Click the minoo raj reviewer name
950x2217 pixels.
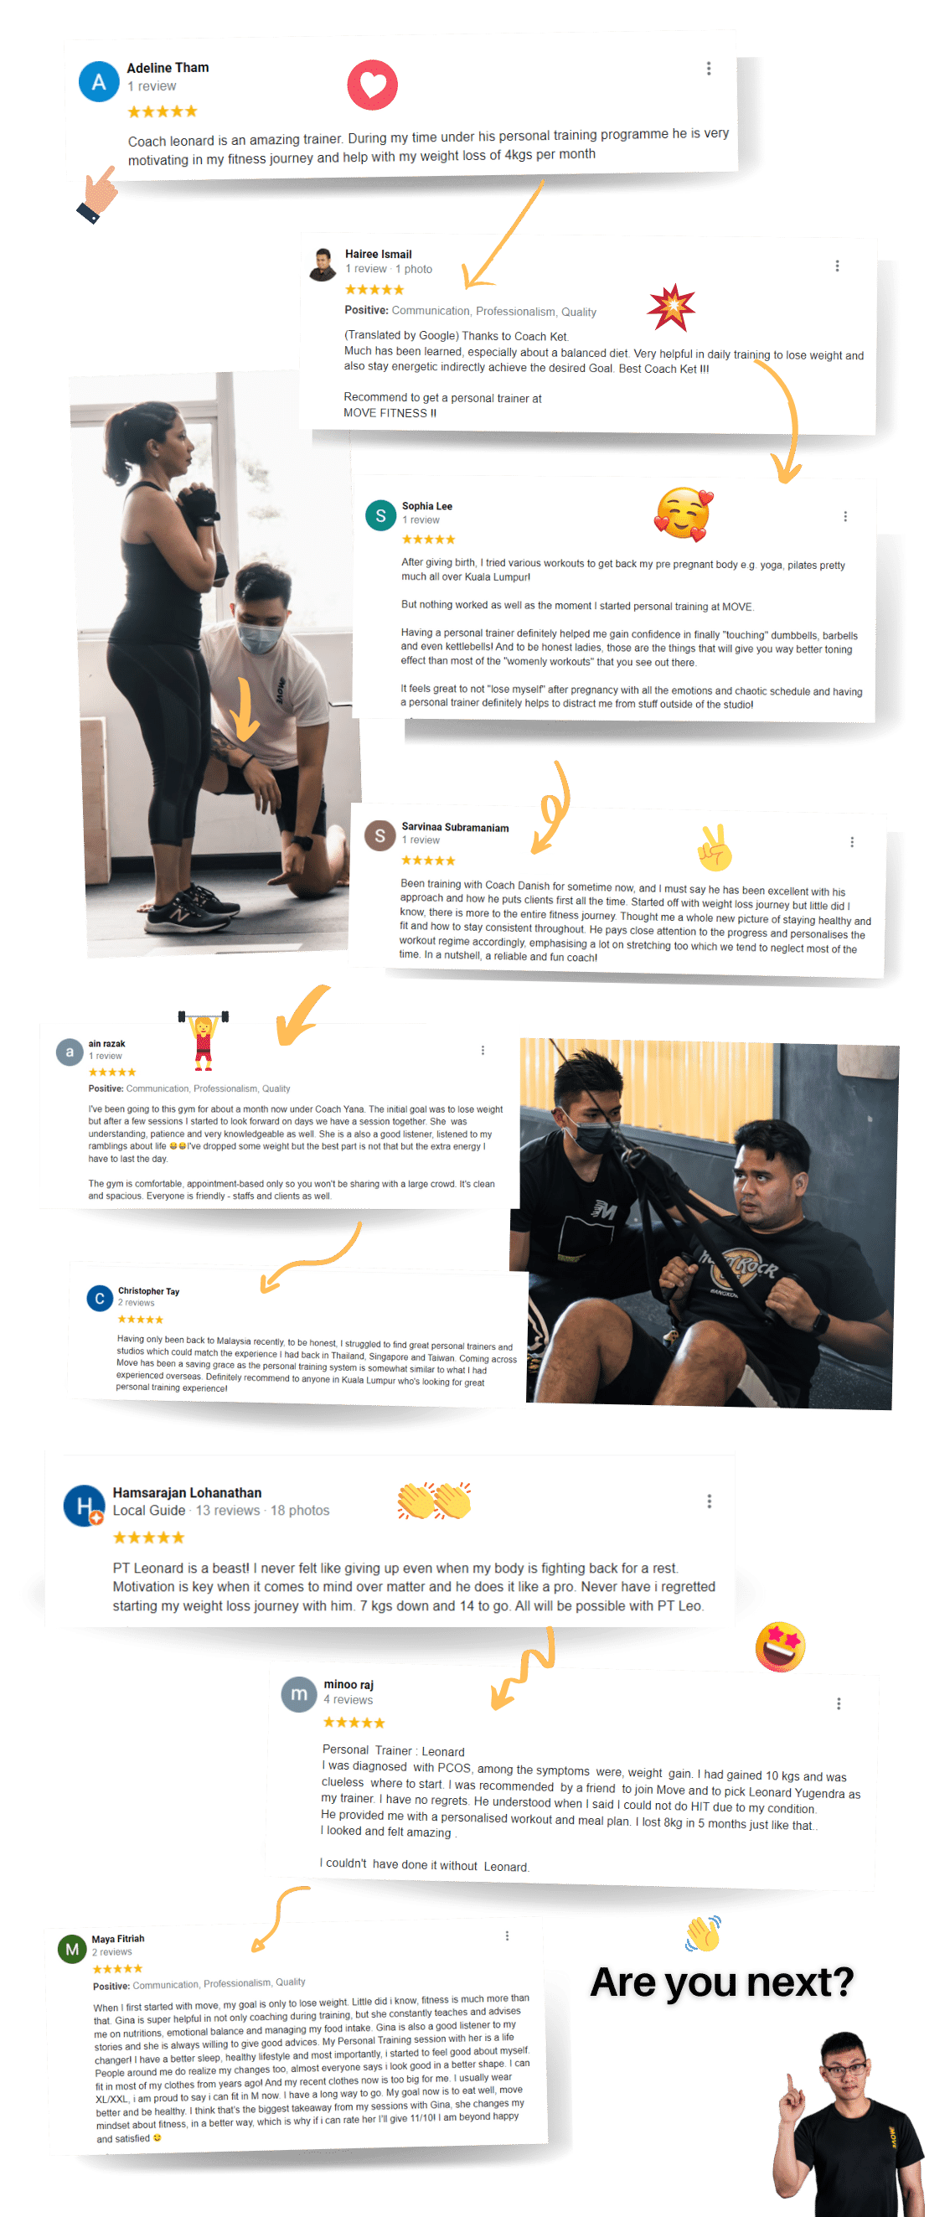[349, 1684]
